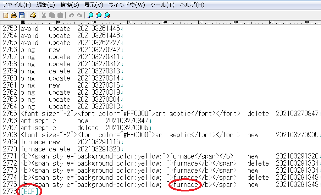The image size is (321, 195).
Task: Click 'update' on line 2753
Action: [x=60, y=28]
